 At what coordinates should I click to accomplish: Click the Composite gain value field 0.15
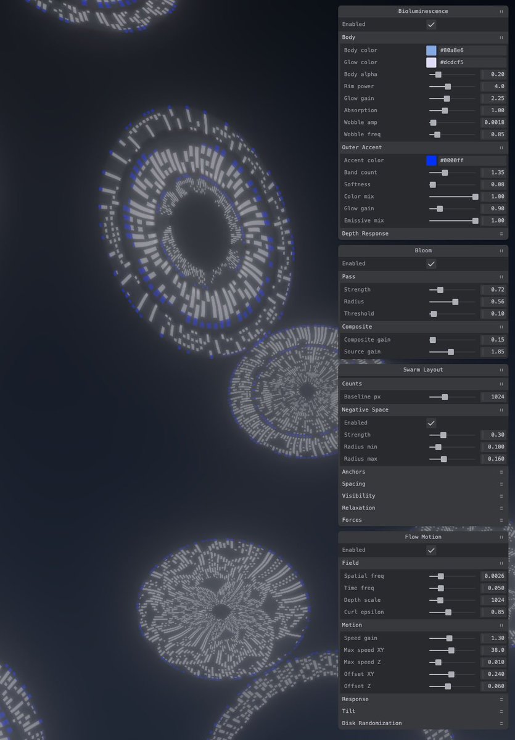[x=493, y=340]
